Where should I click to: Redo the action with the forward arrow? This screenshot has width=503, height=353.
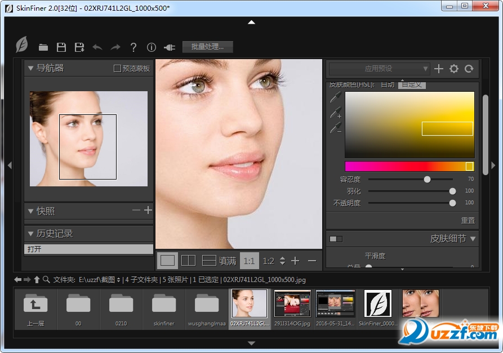point(115,47)
